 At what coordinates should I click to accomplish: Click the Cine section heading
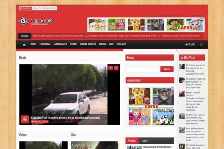pyautogui.click(x=73, y=135)
